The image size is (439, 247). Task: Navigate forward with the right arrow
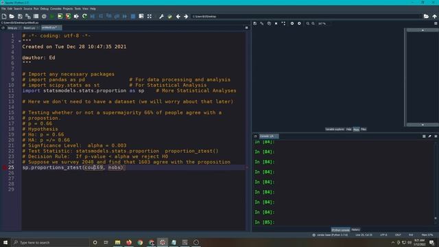[186, 16]
